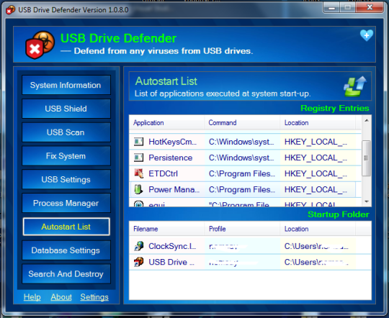Image resolution: width=389 pixels, height=318 pixels.
Task: Click the Help link
Action: click(32, 297)
